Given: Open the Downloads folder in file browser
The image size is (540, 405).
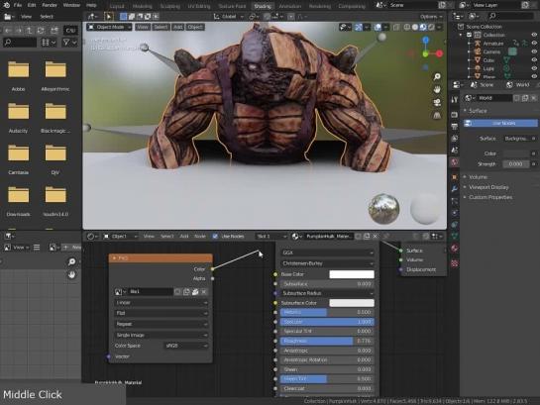Looking at the screenshot, I should (18, 201).
